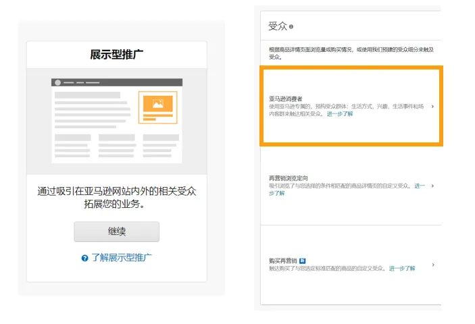
Task: Click the question mark help icon
Action: tap(84, 258)
